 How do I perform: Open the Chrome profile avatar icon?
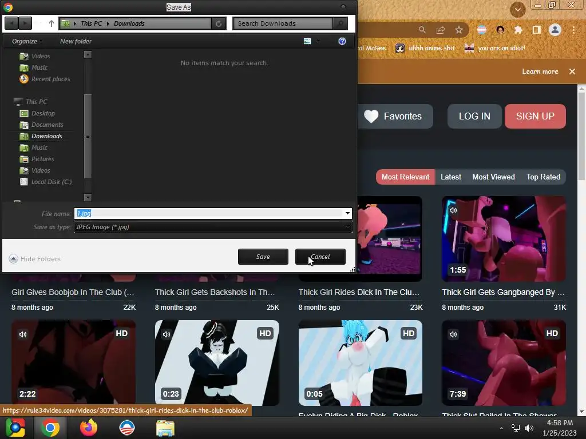555,30
